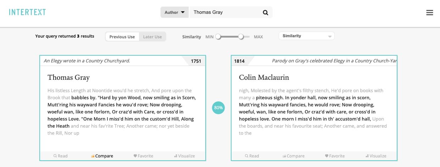
Task: Click Read on the Colin Maclaurin card
Action: [252, 156]
